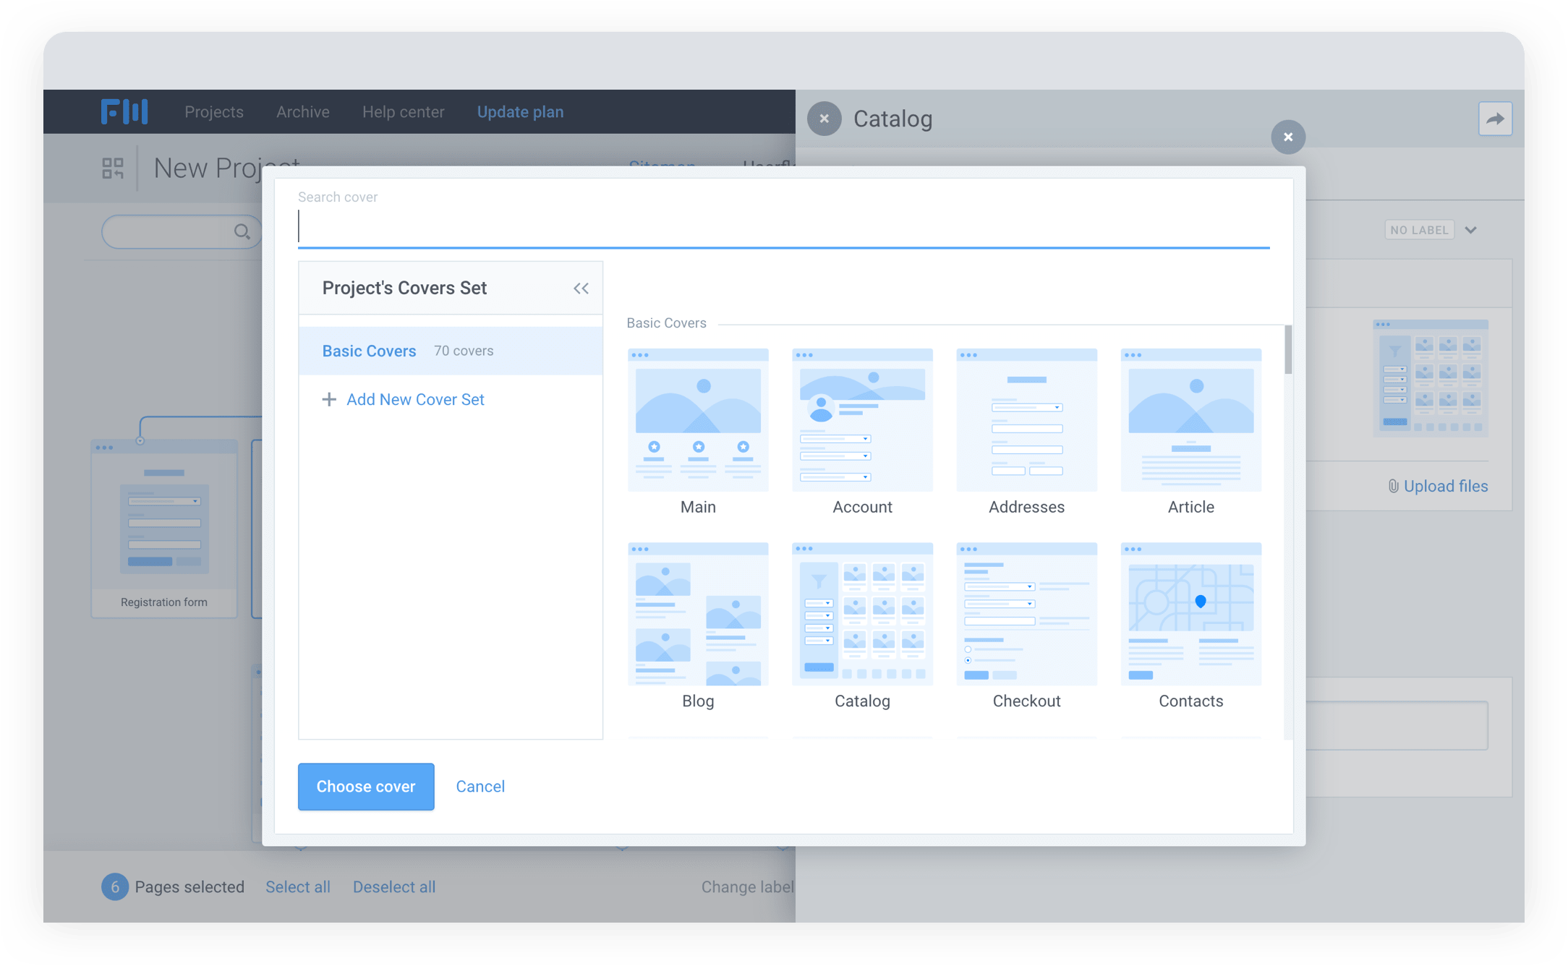1568x966 pixels.
Task: Click the share arrow icon
Action: (x=1495, y=119)
